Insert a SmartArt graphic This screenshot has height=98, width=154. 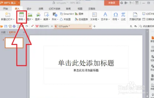click(67, 14)
